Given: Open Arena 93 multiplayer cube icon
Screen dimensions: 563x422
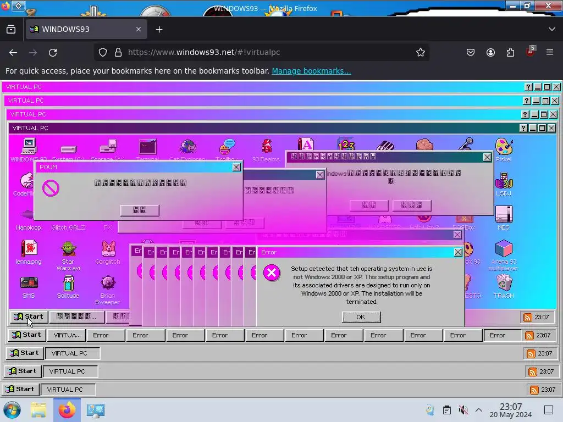Looking at the screenshot, I should (504, 255).
